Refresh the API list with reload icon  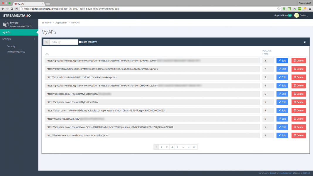(x=305, y=42)
